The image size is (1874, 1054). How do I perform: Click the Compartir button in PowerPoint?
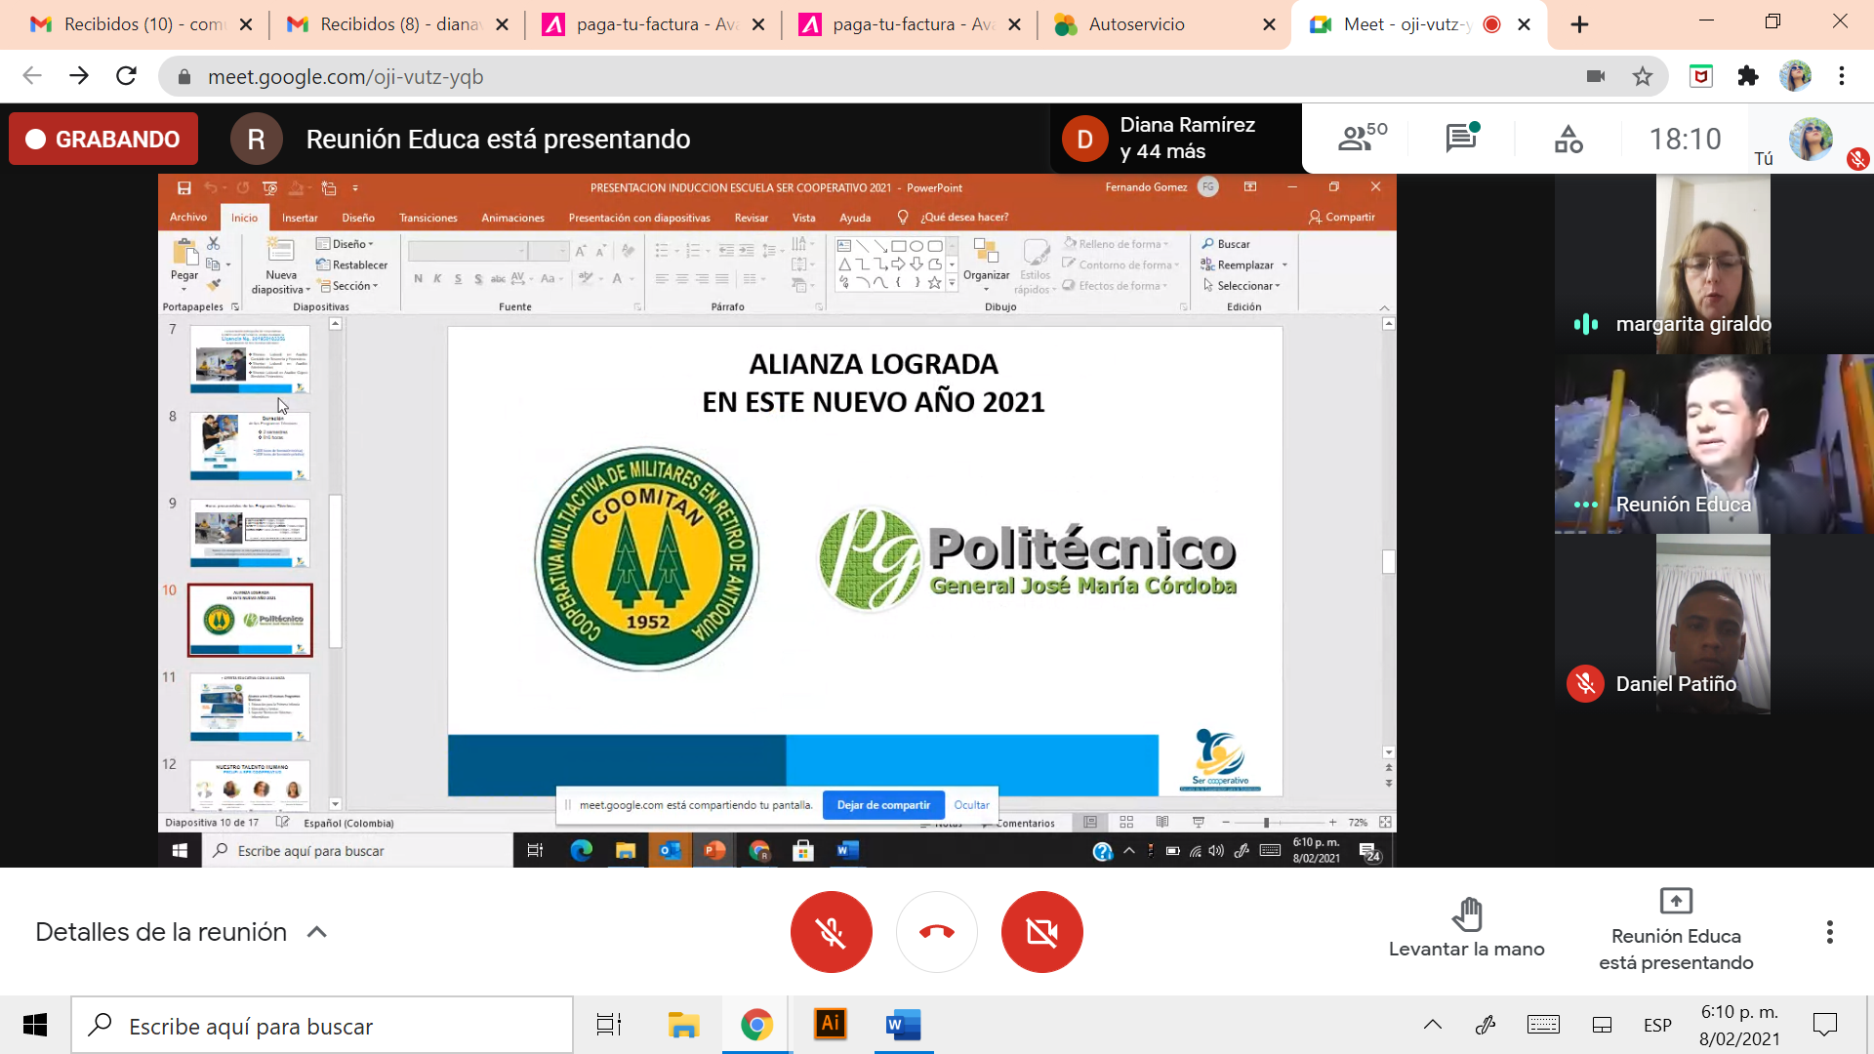(x=1342, y=217)
